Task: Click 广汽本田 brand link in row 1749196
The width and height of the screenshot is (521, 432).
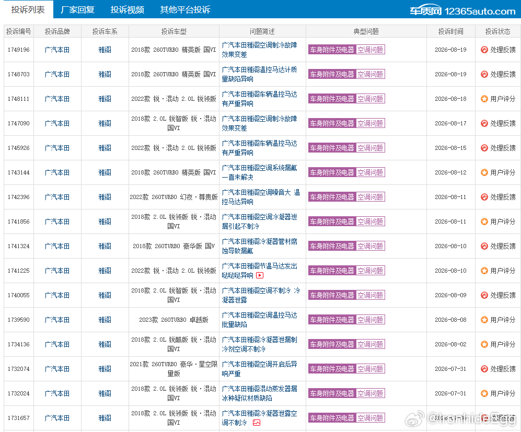Action: [57, 50]
